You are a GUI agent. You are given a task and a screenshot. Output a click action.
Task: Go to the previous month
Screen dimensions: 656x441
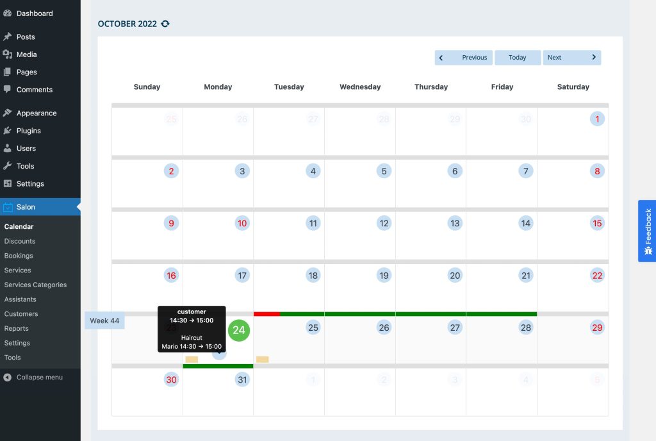coord(463,58)
